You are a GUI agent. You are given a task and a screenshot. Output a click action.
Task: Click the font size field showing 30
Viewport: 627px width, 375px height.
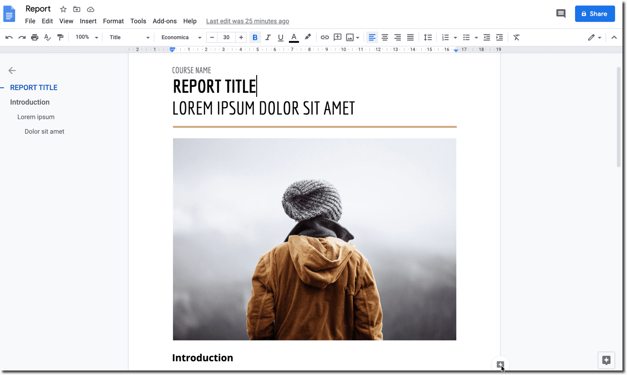[x=227, y=37]
